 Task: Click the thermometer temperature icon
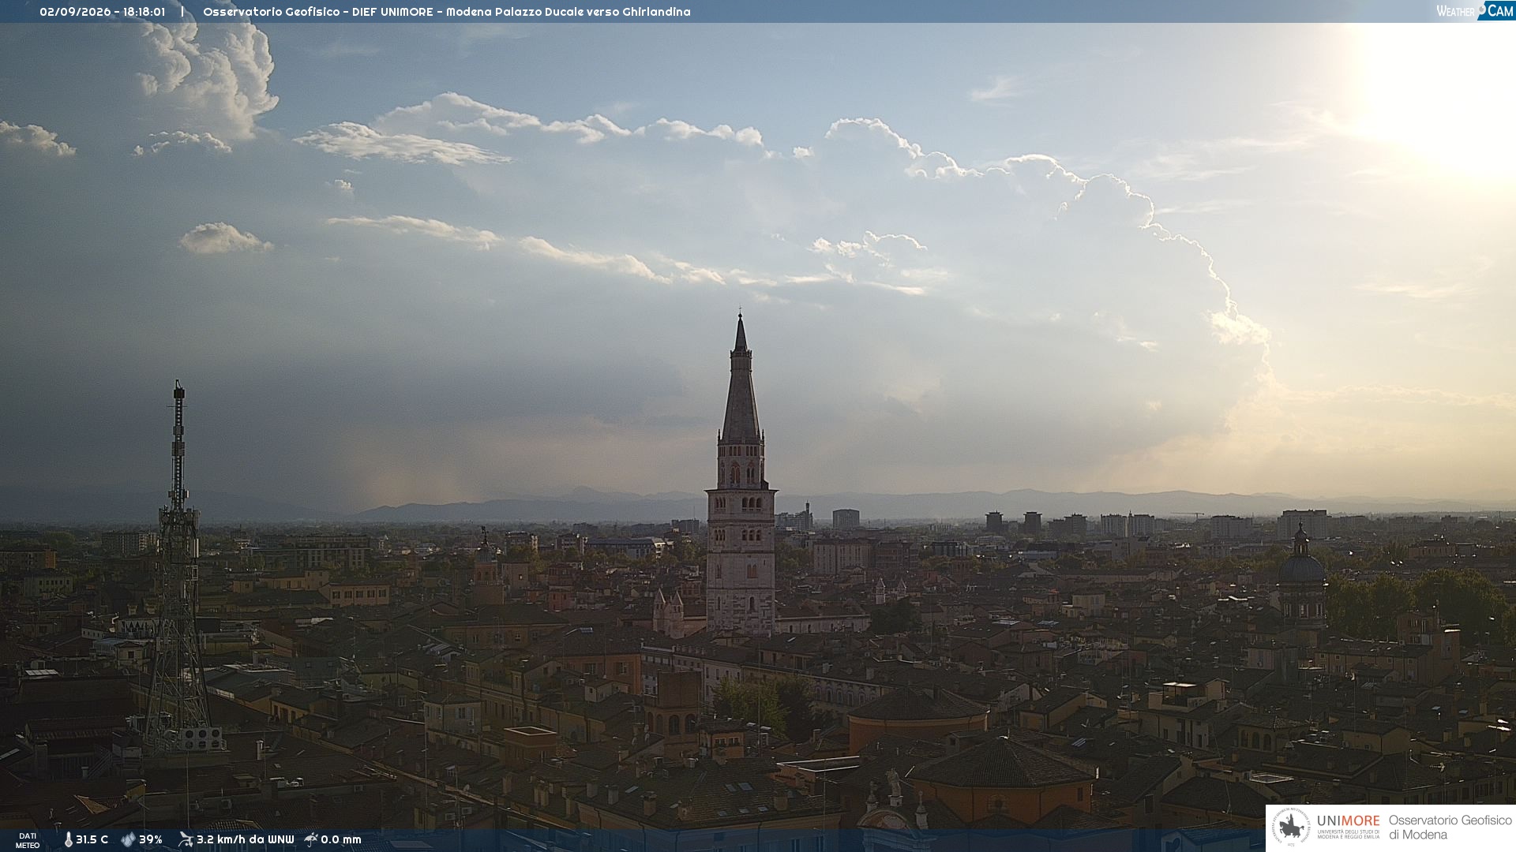click(68, 839)
